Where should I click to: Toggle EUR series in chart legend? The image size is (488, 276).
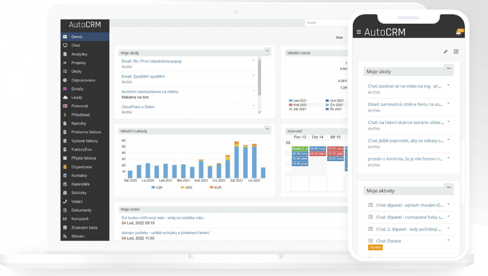(215, 188)
